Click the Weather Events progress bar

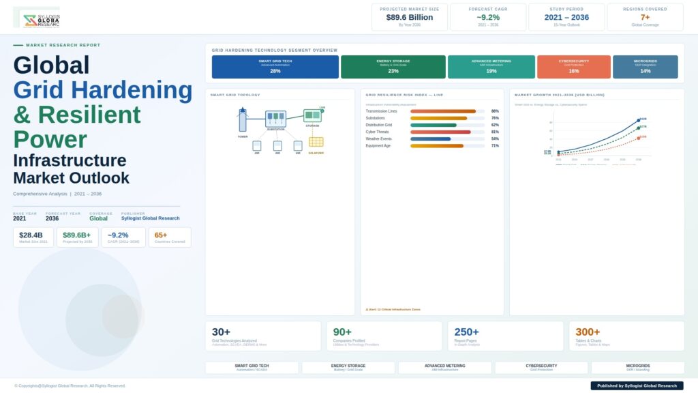[x=431, y=139]
